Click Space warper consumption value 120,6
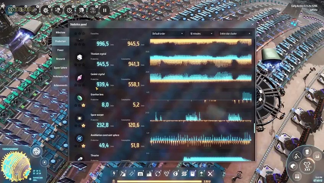 [x=133, y=125]
